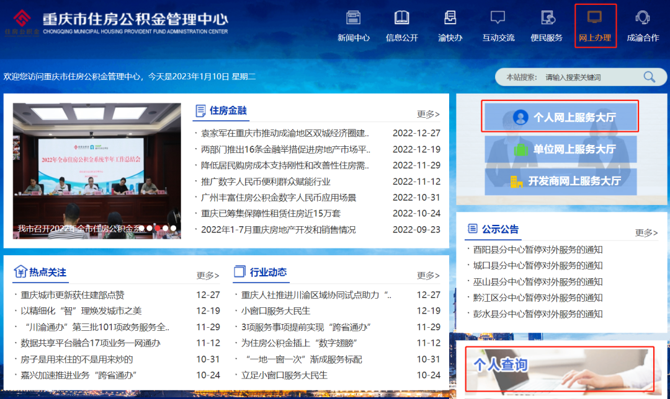Open article 袁家军在重庆市推动成渝地区双城经济圈建..
This screenshot has width=670, height=399.
point(285,133)
